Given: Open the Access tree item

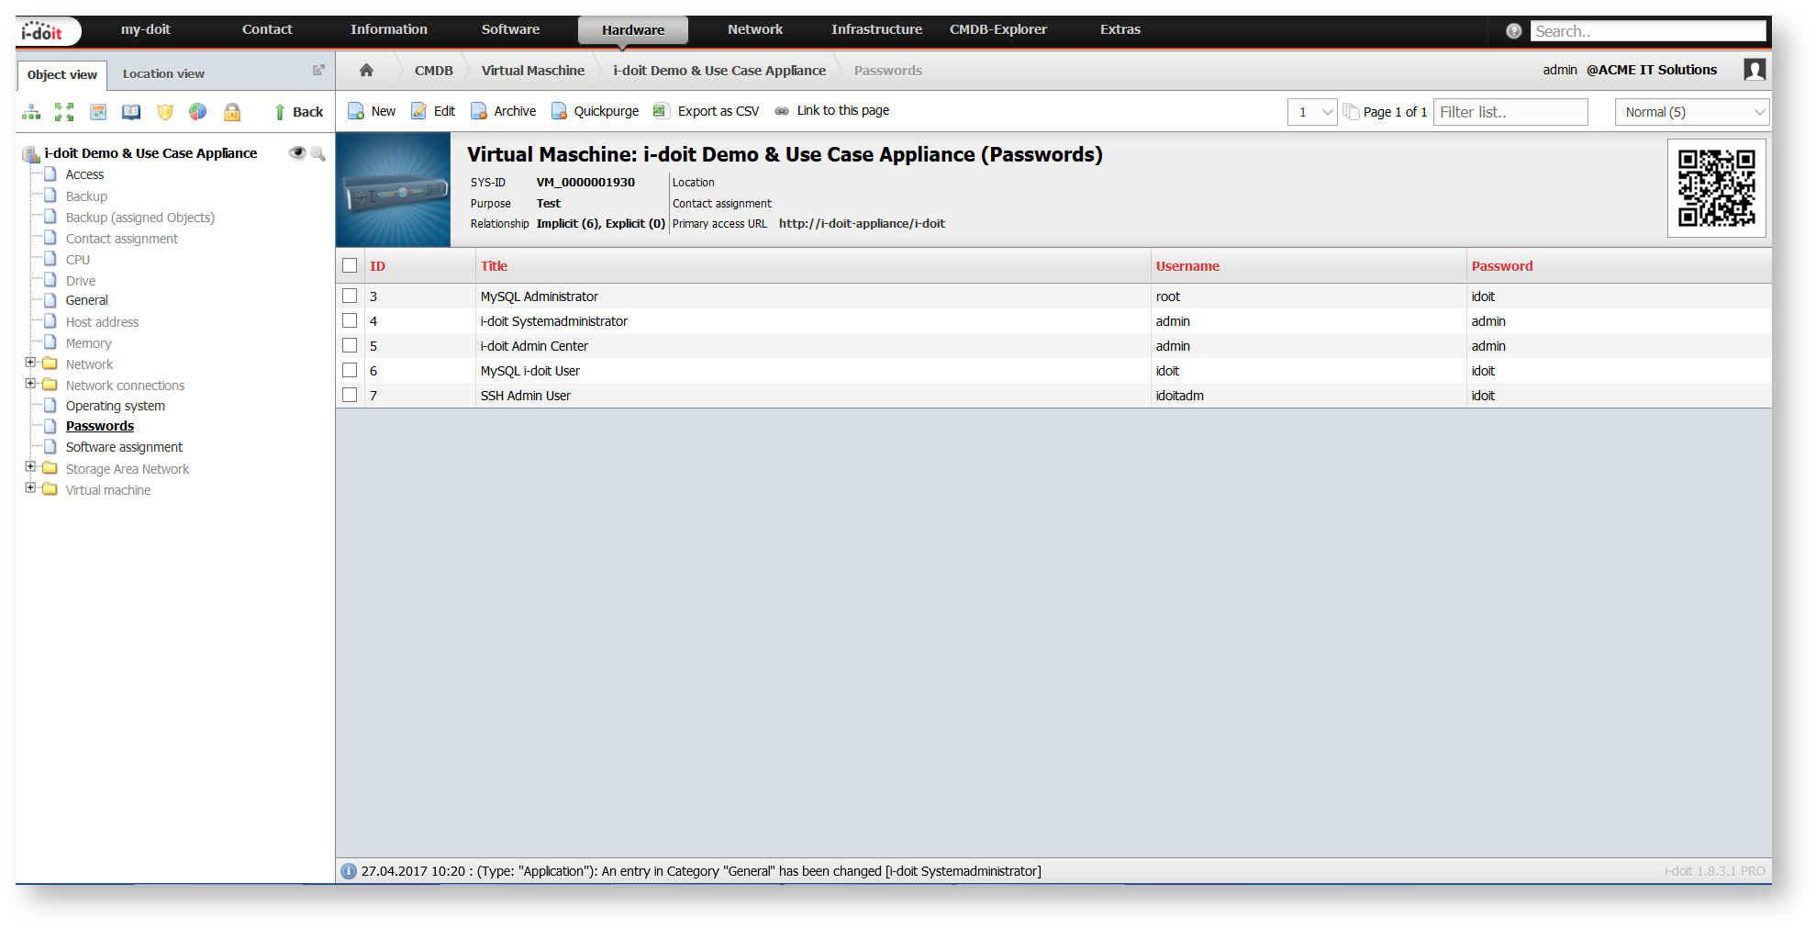Looking at the screenshot, I should 84,174.
